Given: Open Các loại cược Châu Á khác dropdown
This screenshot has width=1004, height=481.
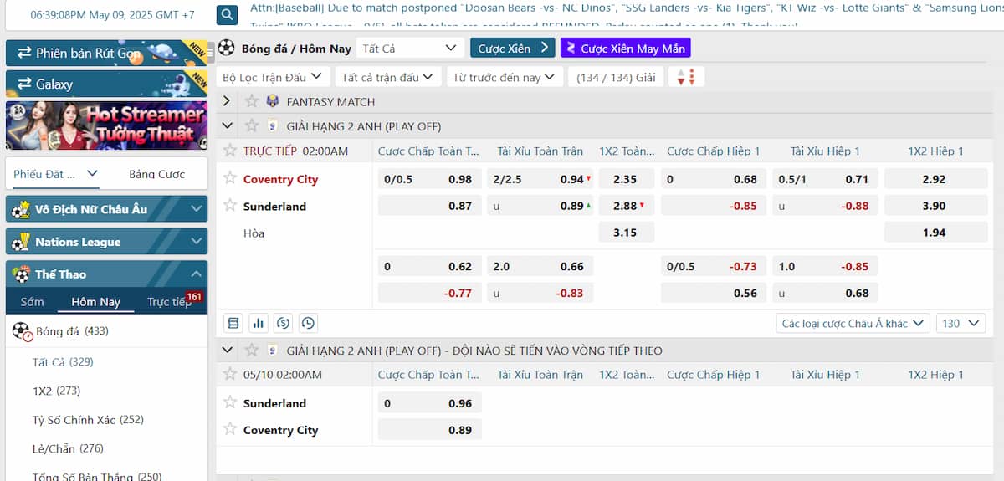Looking at the screenshot, I should coord(853,323).
